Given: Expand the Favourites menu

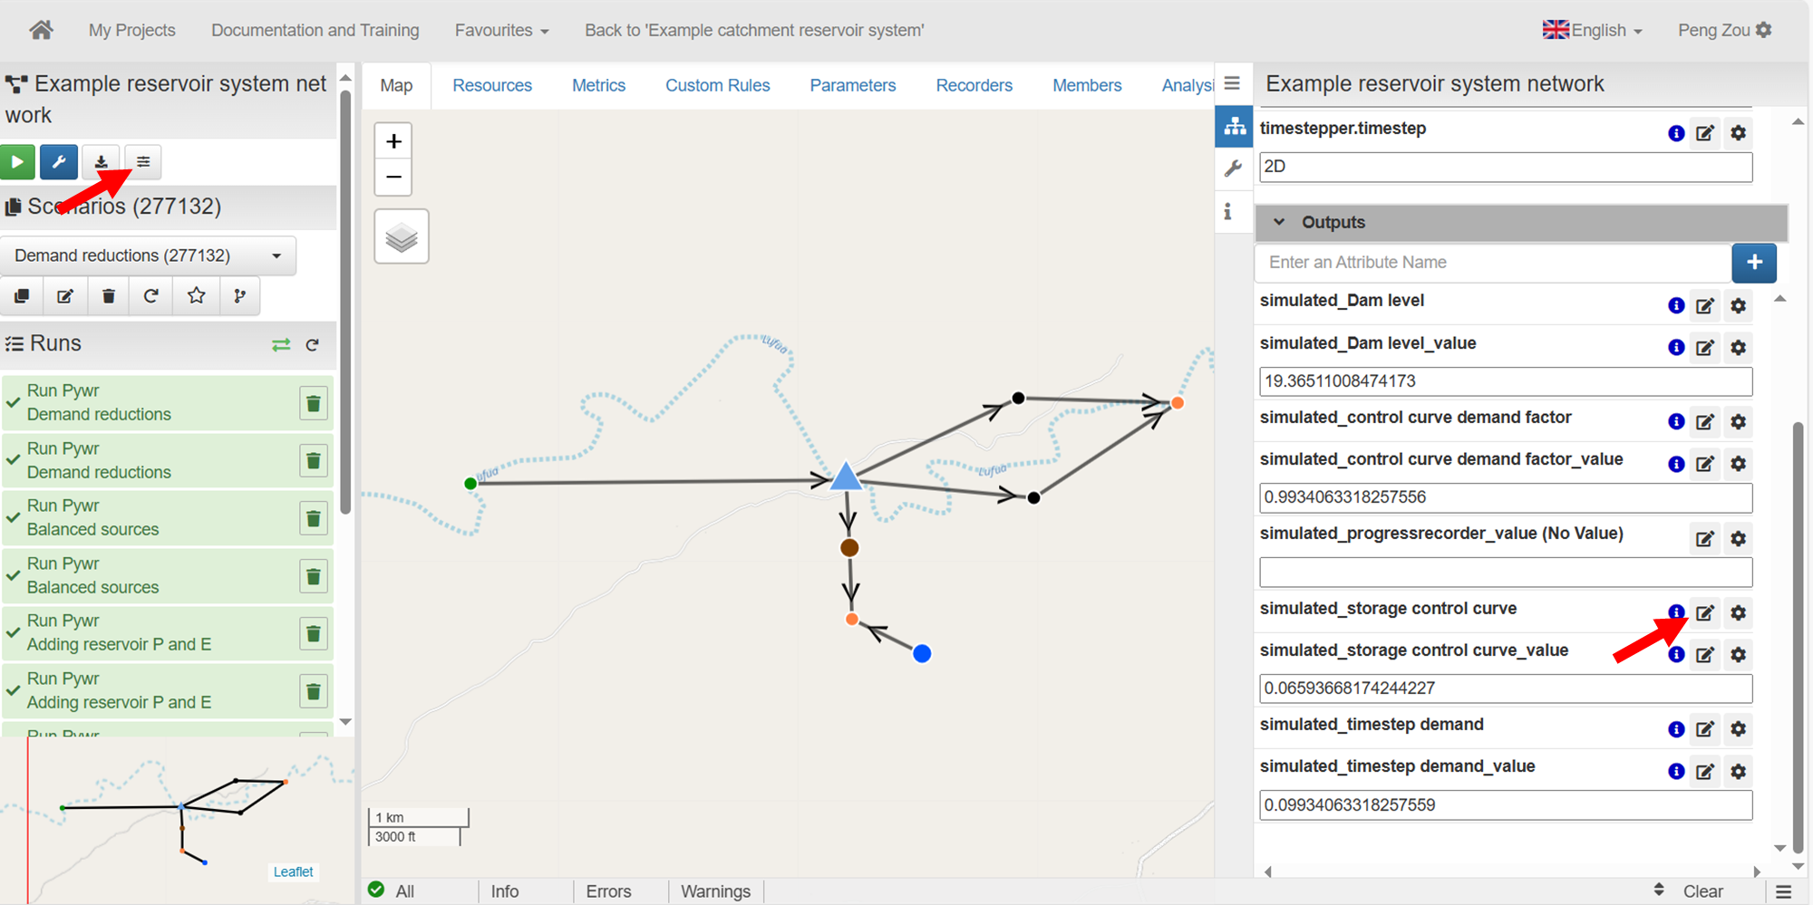Looking at the screenshot, I should click(501, 31).
